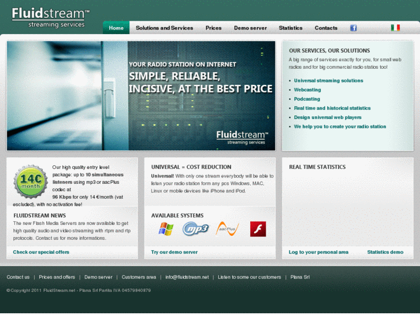Click the server room hero banner image
420x315 pixels.
coord(141,96)
